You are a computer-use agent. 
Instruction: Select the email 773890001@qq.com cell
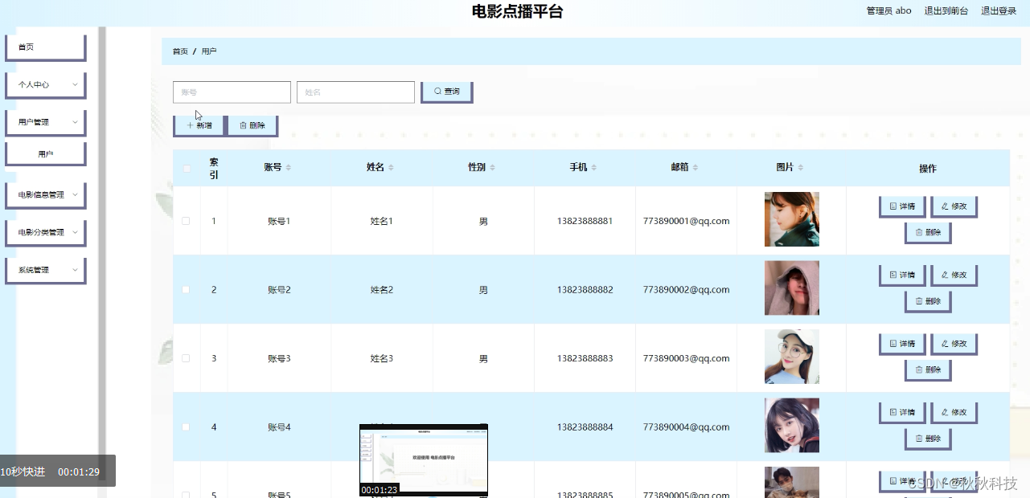(x=686, y=221)
